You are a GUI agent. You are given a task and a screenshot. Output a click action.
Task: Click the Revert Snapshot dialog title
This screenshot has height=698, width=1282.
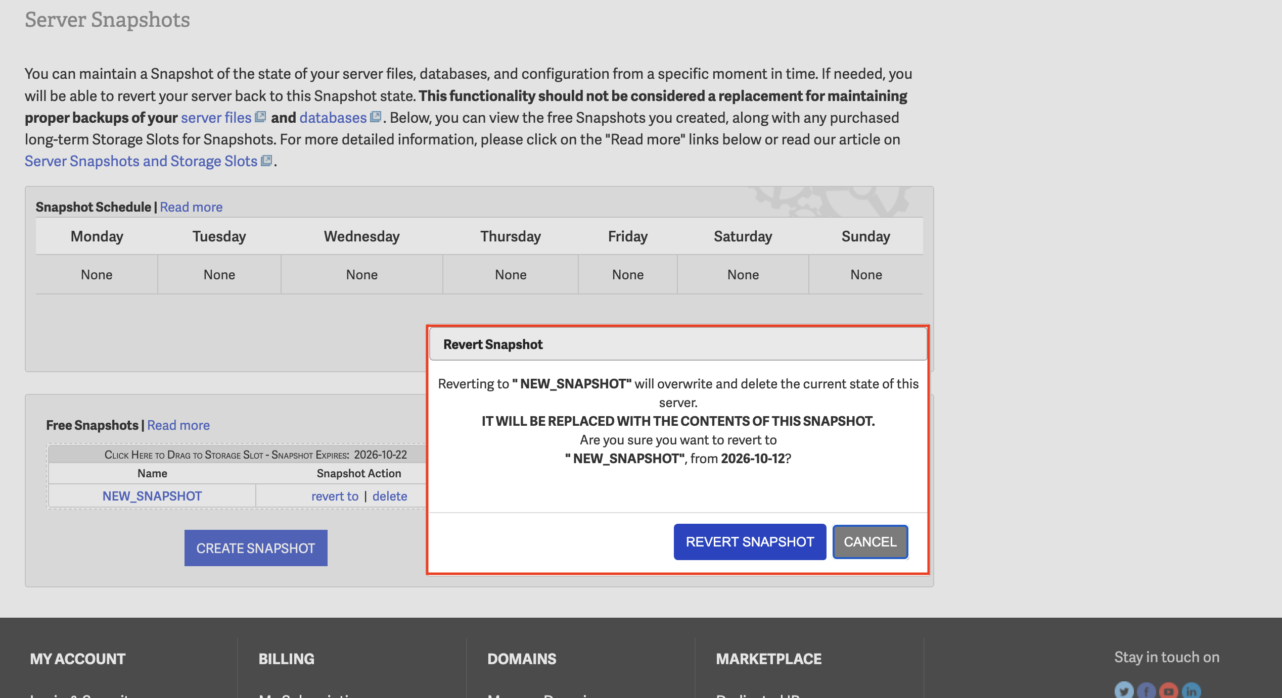[x=493, y=344]
